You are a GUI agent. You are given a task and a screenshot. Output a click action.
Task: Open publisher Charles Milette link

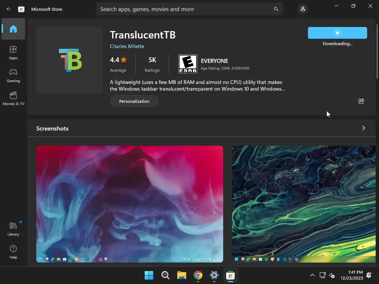(127, 46)
